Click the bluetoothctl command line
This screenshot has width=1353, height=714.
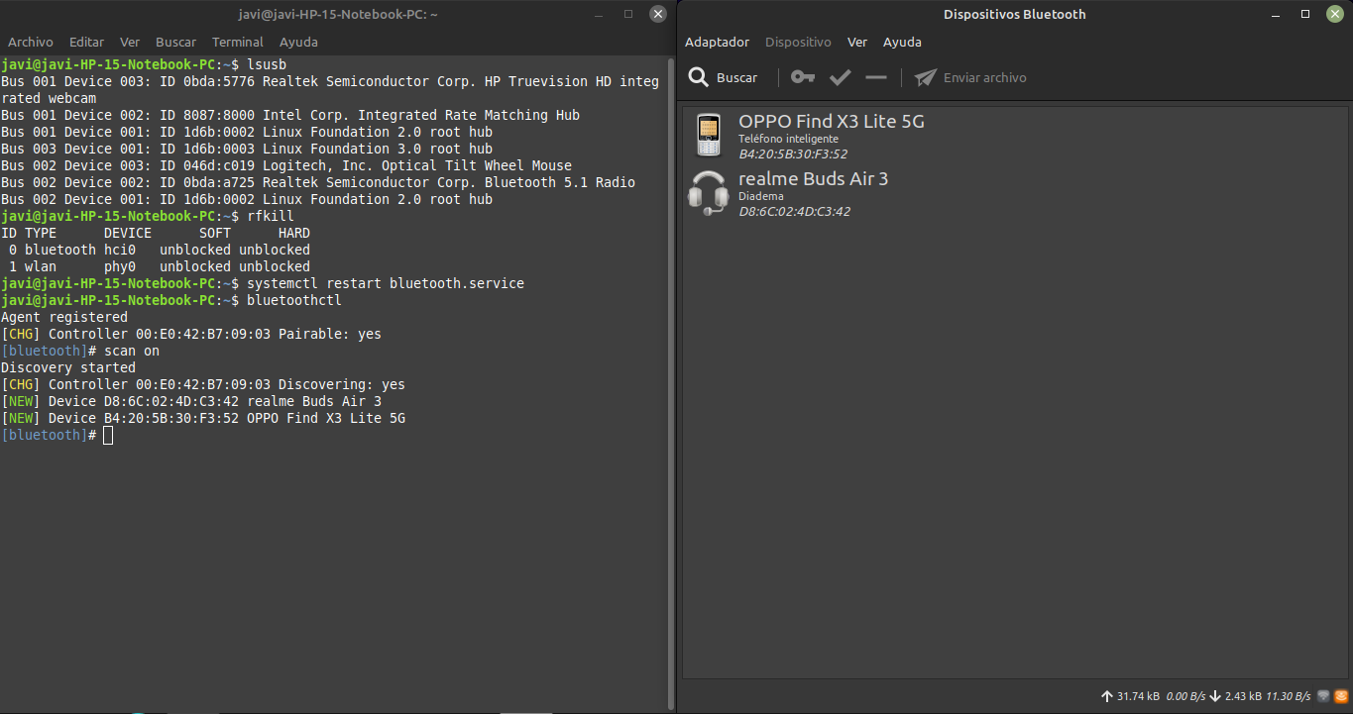click(x=171, y=301)
